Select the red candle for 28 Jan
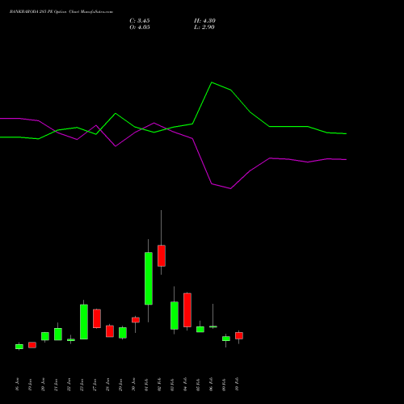Viewport: 404px width, 404px height. (110, 331)
